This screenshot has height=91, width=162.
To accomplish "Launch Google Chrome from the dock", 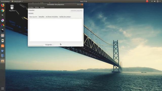I will 3,10.
